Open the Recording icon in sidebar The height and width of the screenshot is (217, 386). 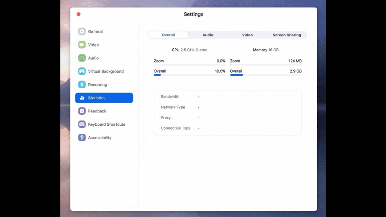click(82, 85)
